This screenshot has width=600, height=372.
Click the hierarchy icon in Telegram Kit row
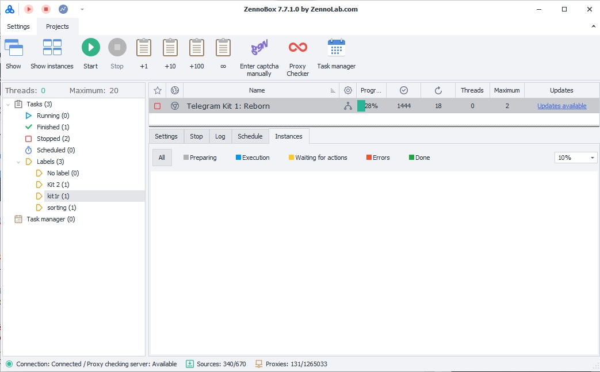[348, 106]
